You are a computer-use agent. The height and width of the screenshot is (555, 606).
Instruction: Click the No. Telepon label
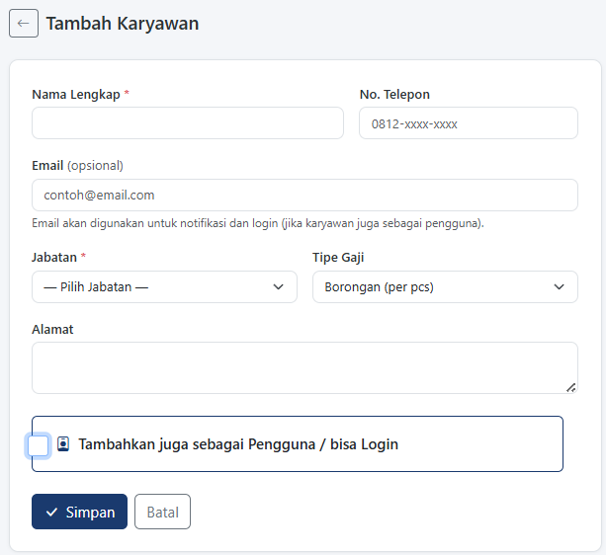tap(394, 94)
